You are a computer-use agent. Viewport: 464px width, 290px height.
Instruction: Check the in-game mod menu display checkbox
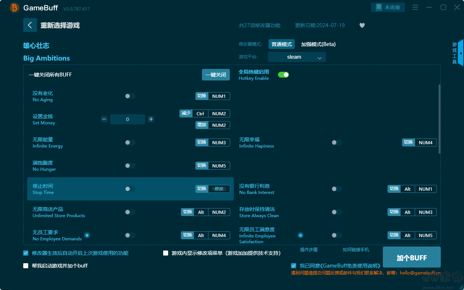pyautogui.click(x=166, y=253)
